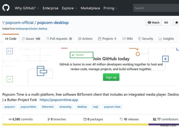Open the Enterprise menu link
This screenshot has height=128, width=179.
tap(51, 8)
